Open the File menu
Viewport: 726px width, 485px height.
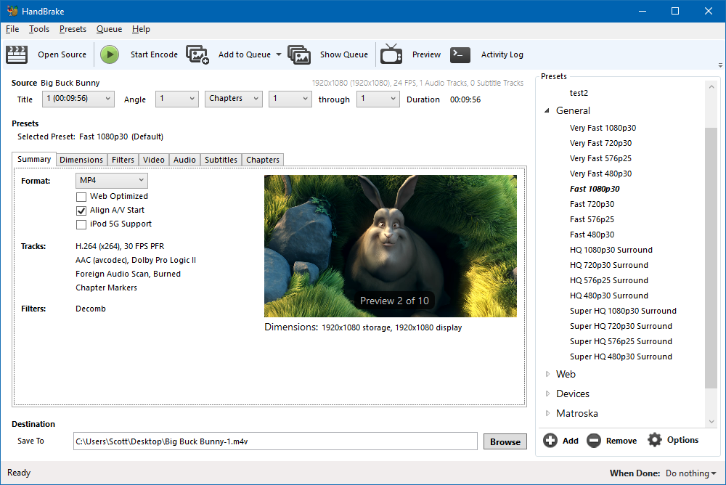12,29
